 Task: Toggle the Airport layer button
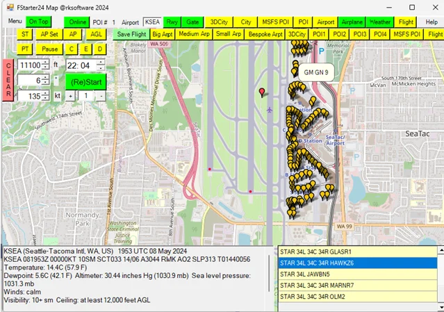325,22
